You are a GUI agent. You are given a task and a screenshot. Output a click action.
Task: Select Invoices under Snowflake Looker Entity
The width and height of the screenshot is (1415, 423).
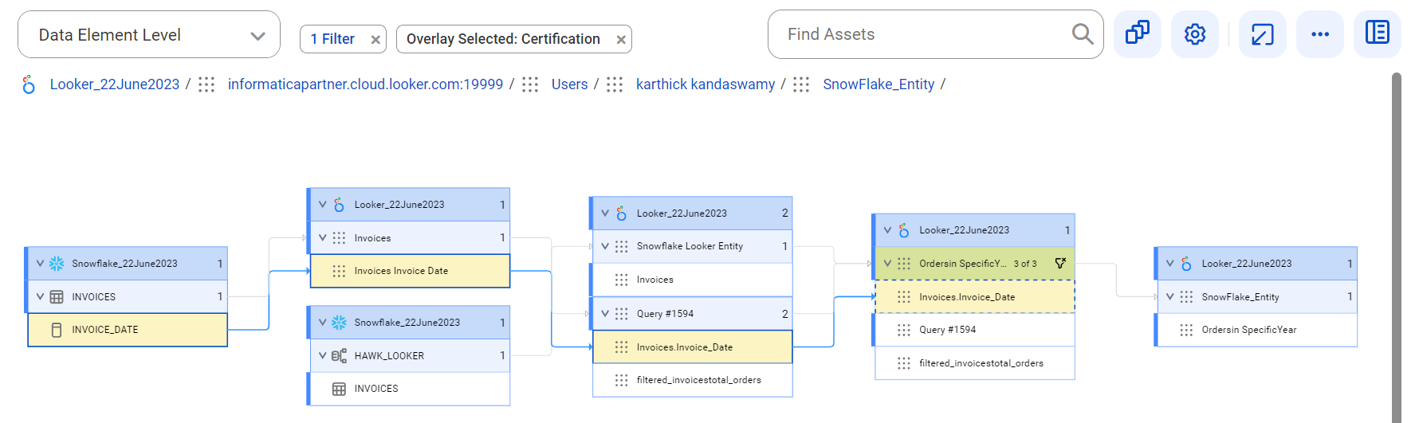[x=692, y=280]
